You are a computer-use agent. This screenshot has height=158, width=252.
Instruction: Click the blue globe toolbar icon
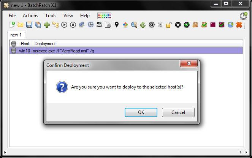(x=230, y=25)
